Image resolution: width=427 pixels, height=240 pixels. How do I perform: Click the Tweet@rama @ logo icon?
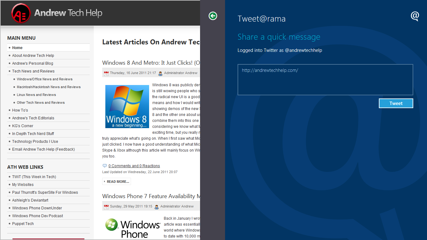click(x=415, y=16)
